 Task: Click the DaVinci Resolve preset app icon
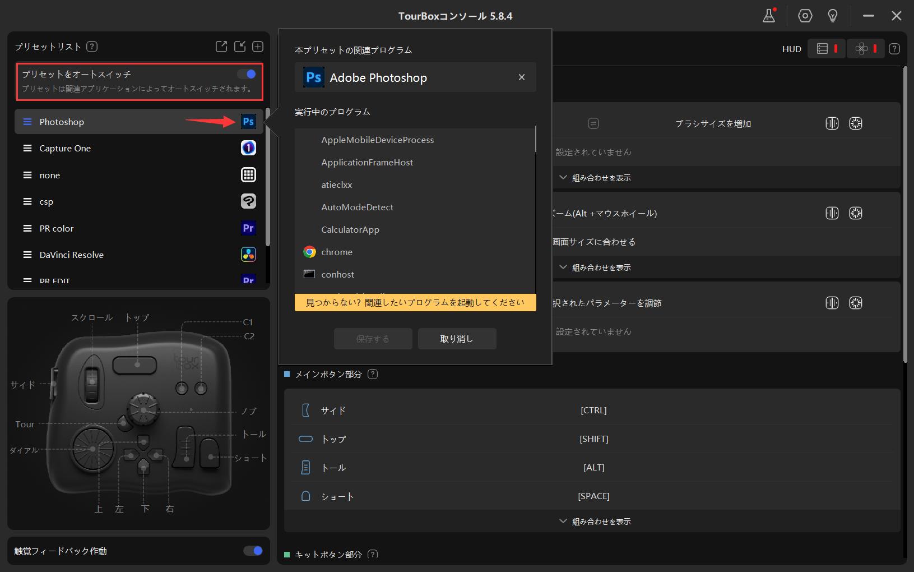tap(248, 255)
